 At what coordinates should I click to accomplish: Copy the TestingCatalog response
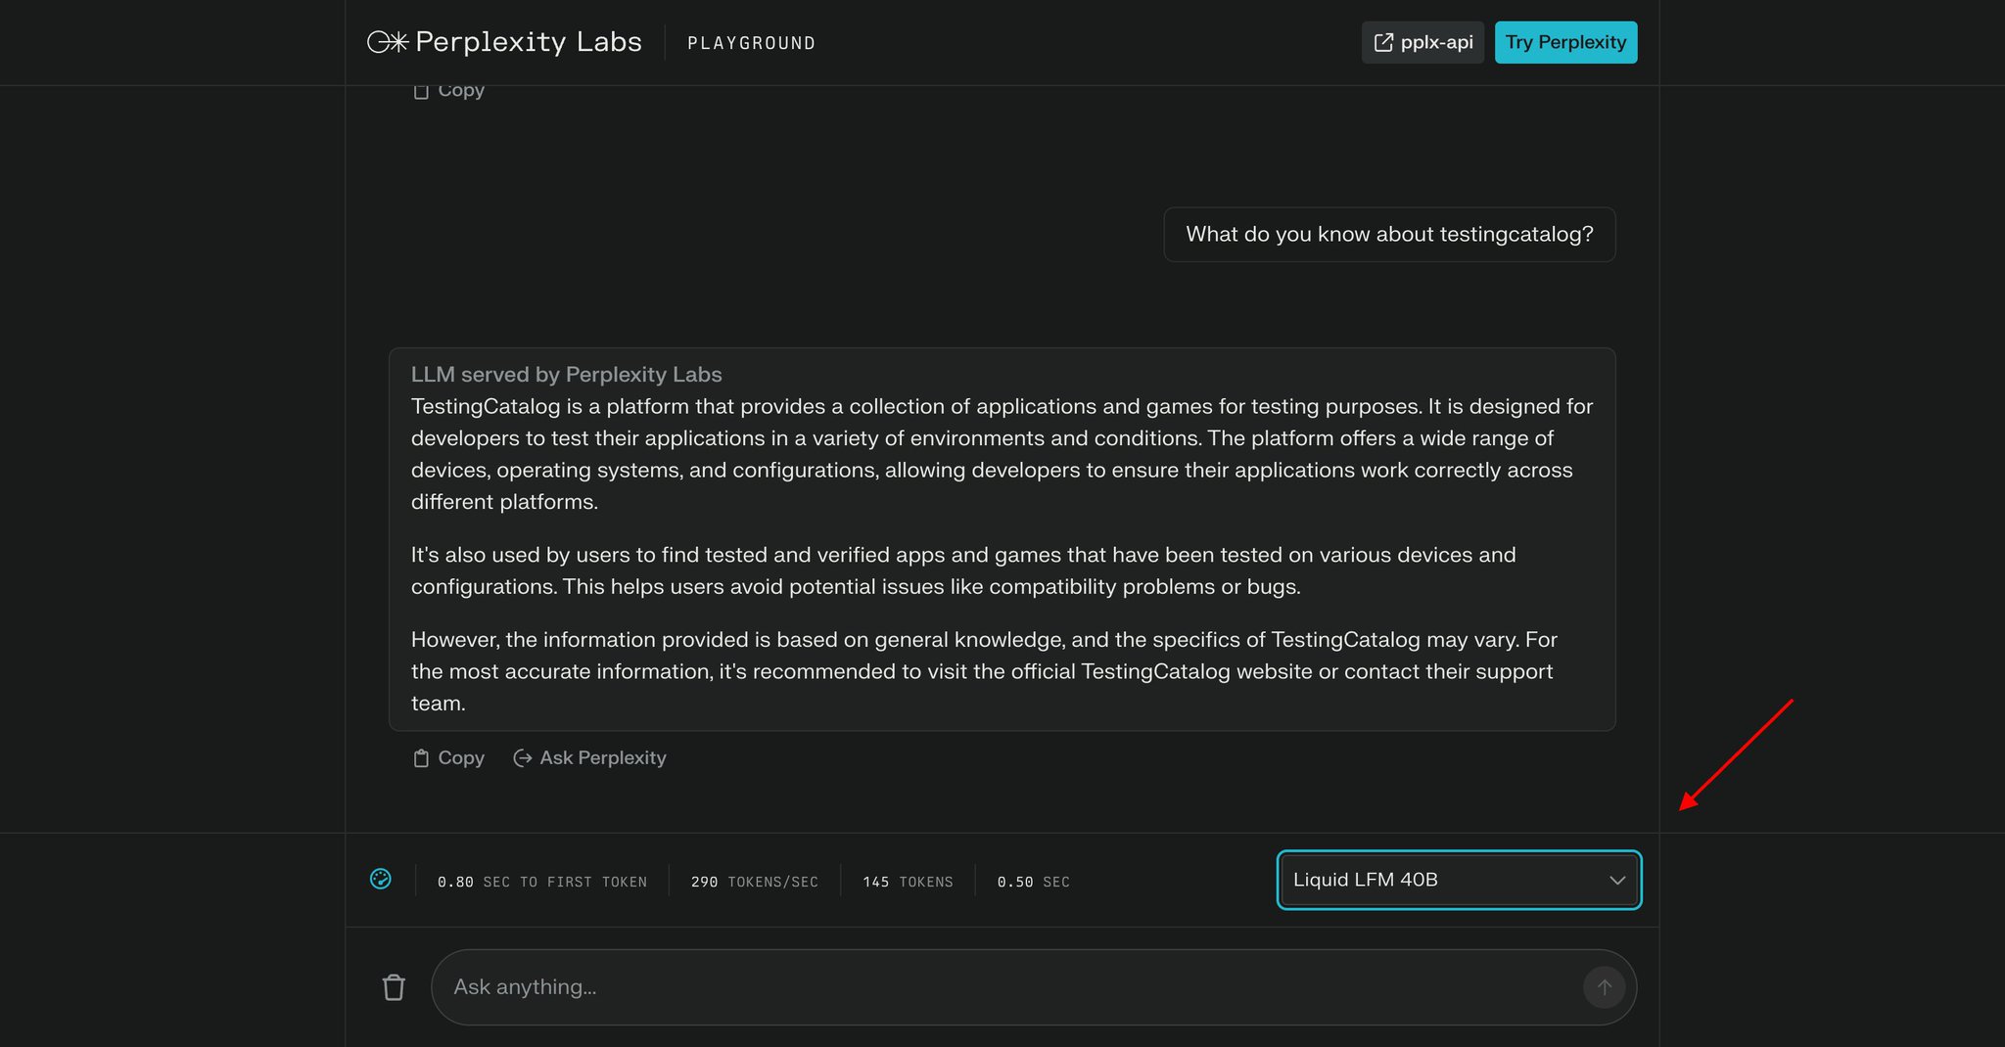448,757
